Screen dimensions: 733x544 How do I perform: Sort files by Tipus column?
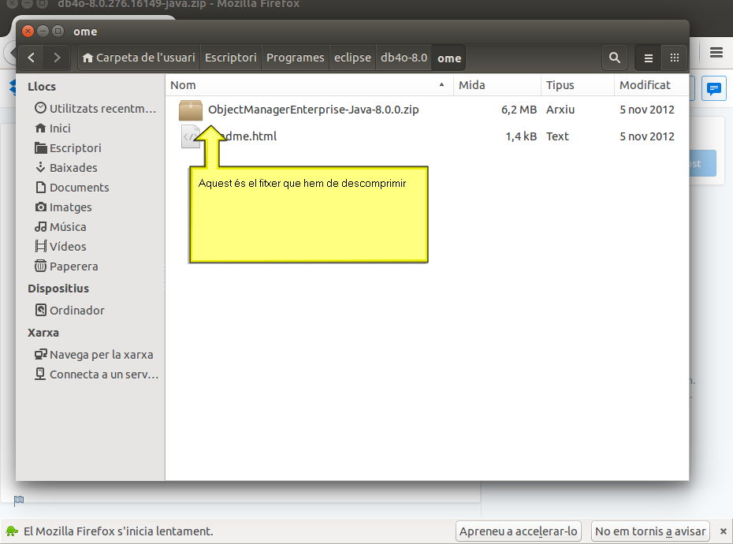tap(578, 85)
